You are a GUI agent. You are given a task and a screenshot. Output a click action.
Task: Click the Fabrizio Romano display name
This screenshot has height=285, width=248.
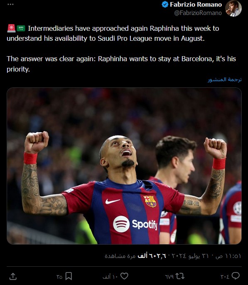pyautogui.click(x=196, y=4)
